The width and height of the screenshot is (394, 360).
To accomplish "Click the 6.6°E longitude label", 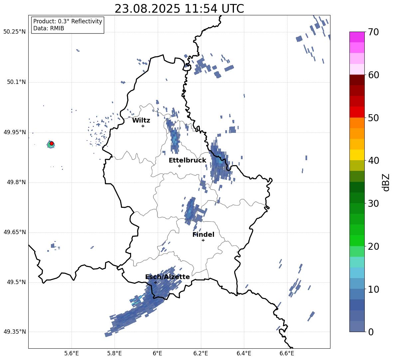I will pyautogui.click(x=287, y=353).
